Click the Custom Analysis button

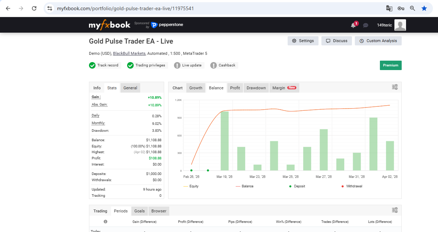tap(378, 41)
